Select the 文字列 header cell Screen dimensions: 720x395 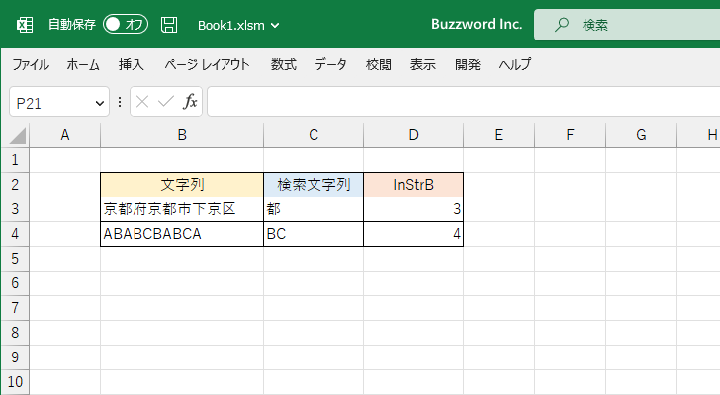(x=182, y=185)
